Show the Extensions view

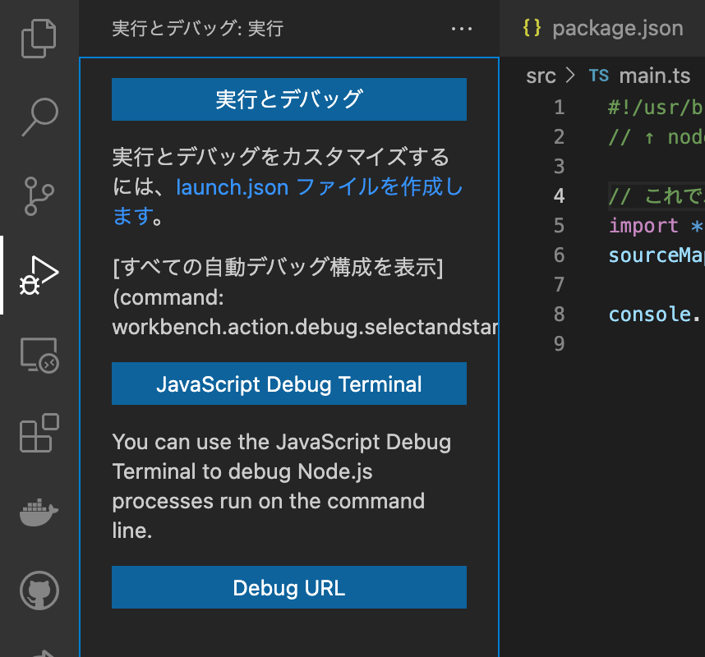pos(39,433)
